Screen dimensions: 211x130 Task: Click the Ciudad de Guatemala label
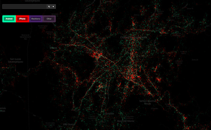(x=134, y=37)
